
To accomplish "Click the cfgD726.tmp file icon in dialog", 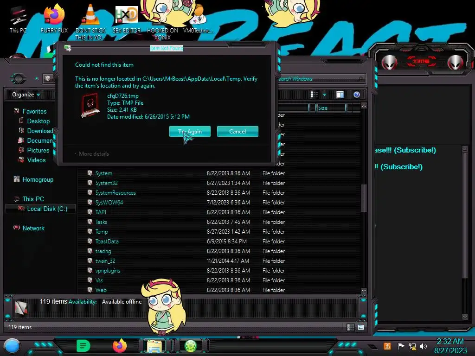I will 90,105.
